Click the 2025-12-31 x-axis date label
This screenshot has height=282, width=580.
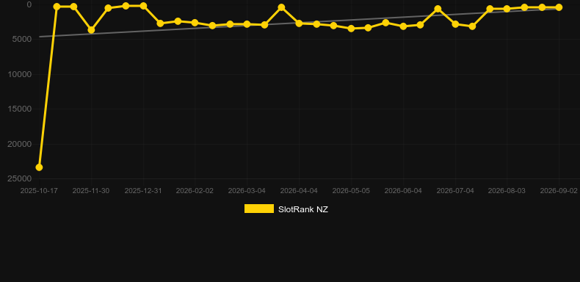pos(143,191)
